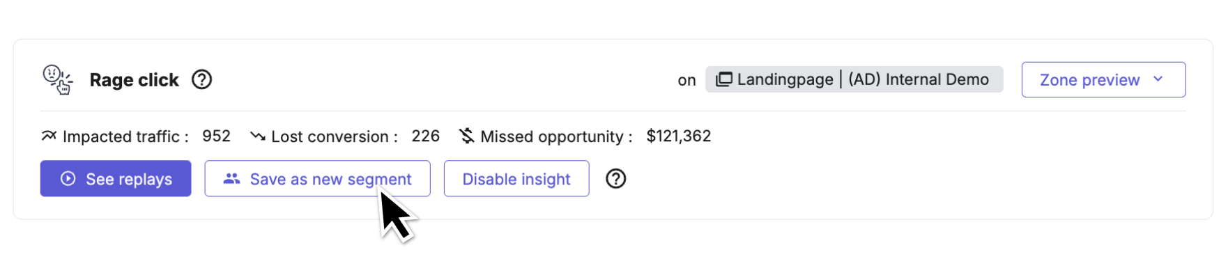Select the Landingpage | (AD) Internal Demo chip
Screen dimensions: 1228x259
[854, 79]
